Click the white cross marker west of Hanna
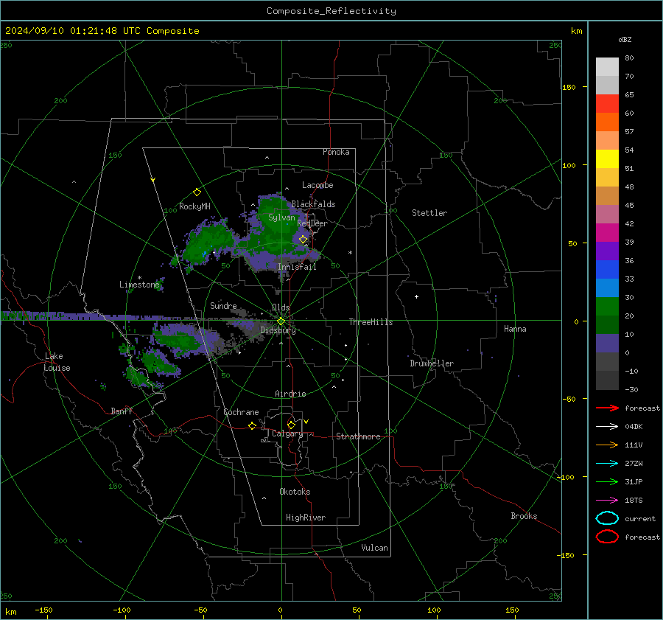 416,296
